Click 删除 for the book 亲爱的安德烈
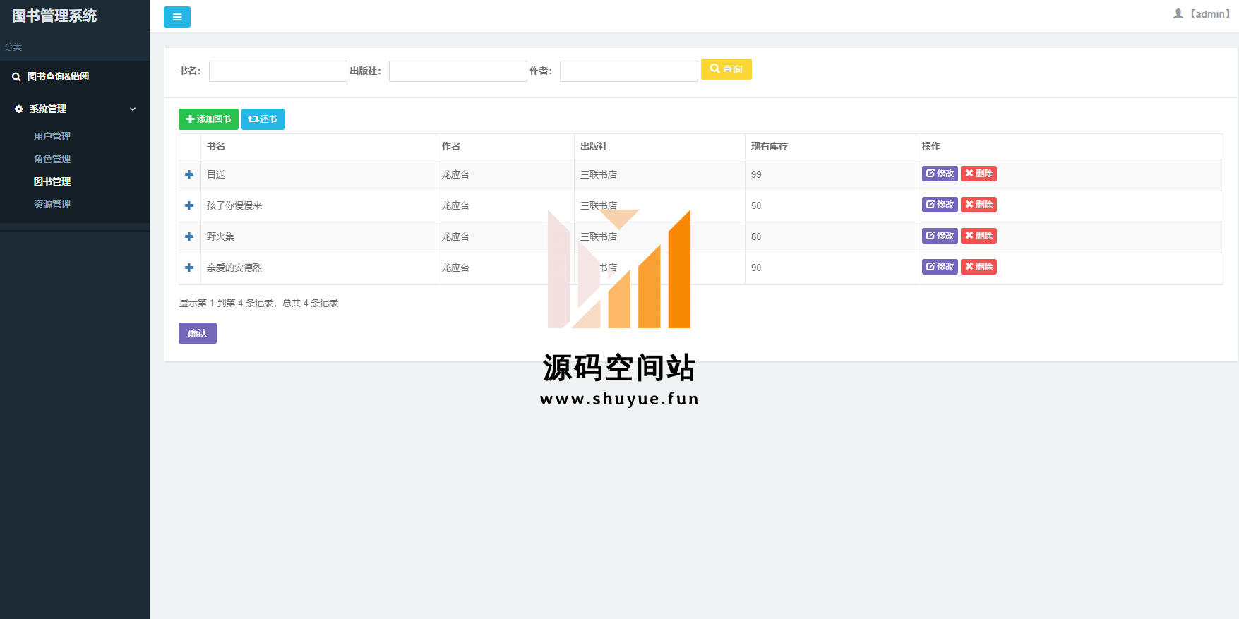Viewport: 1239px width, 619px height. coord(978,267)
